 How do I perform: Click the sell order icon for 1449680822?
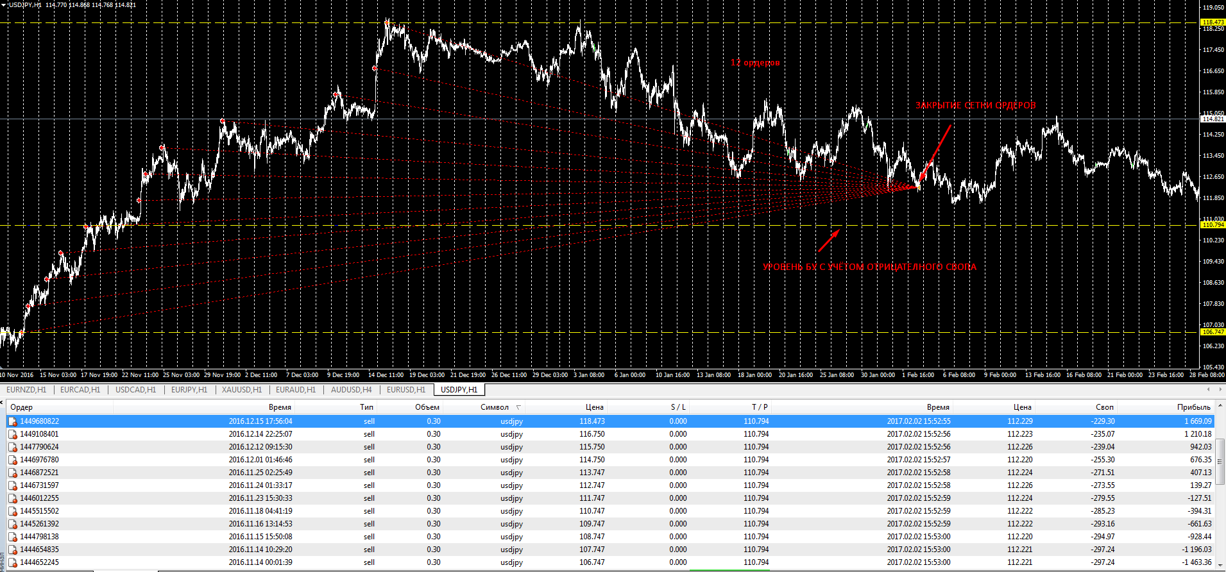click(x=13, y=421)
